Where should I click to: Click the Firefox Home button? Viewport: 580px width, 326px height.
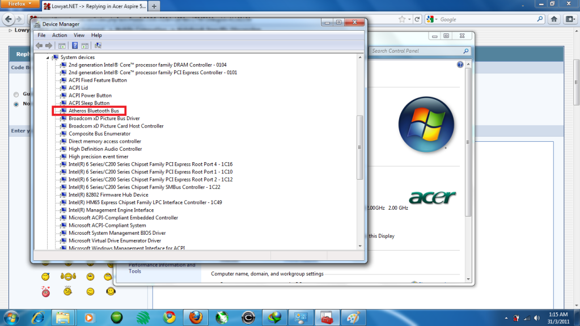556,19
